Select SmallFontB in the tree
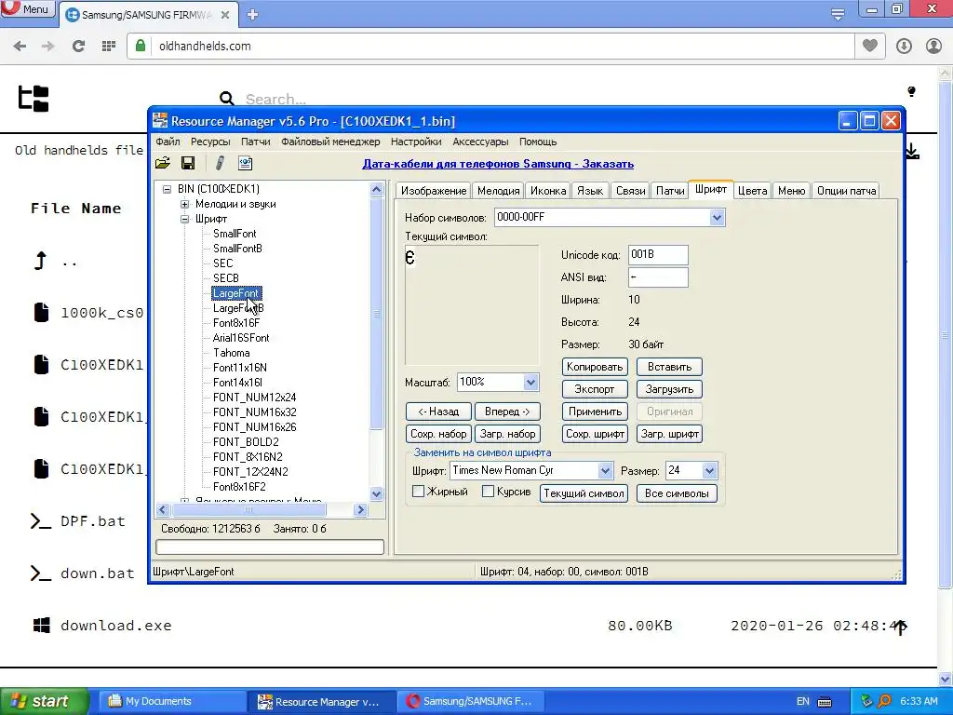953x715 pixels. (x=237, y=249)
